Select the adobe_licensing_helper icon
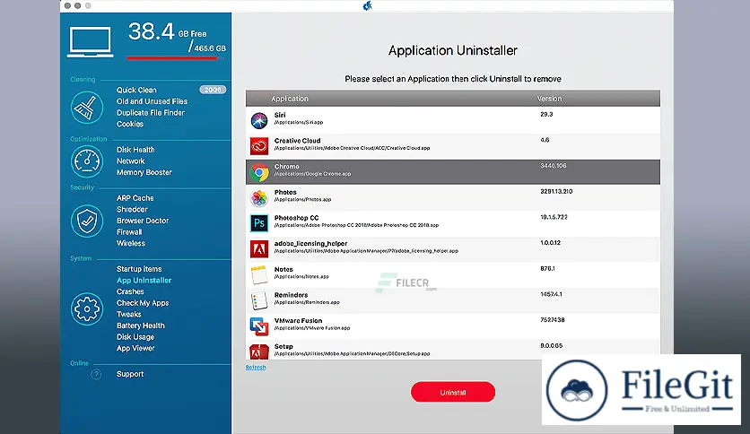Viewport: 750px width, 434px height. [x=259, y=249]
